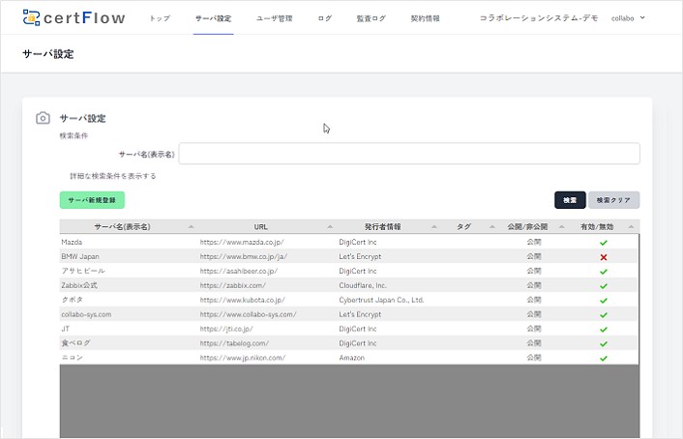The image size is (683, 439).
Task: Sort by タグ column arrow
Action: pos(492,226)
